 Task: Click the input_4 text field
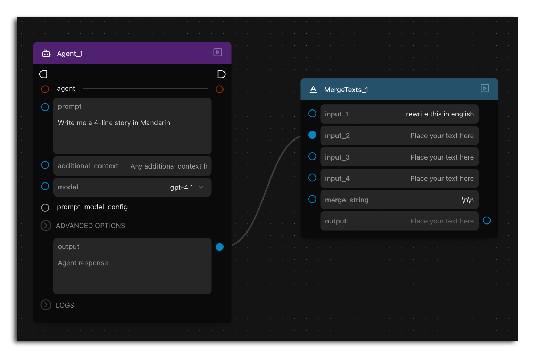[399, 178]
